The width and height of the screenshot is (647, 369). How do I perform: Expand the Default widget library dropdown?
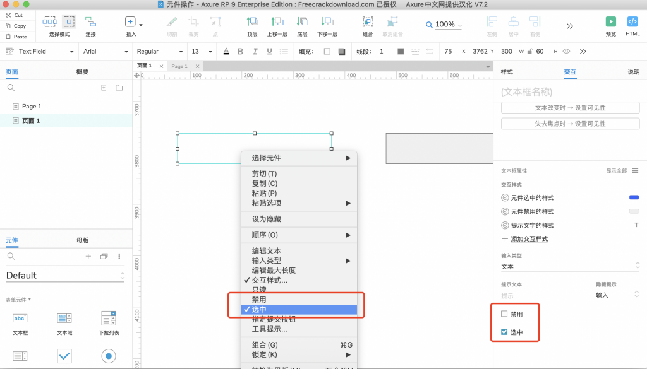65,276
